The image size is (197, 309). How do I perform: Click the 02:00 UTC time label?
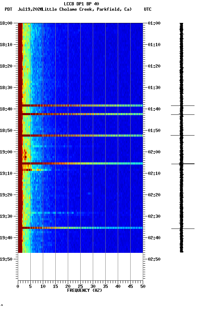pos(154,152)
